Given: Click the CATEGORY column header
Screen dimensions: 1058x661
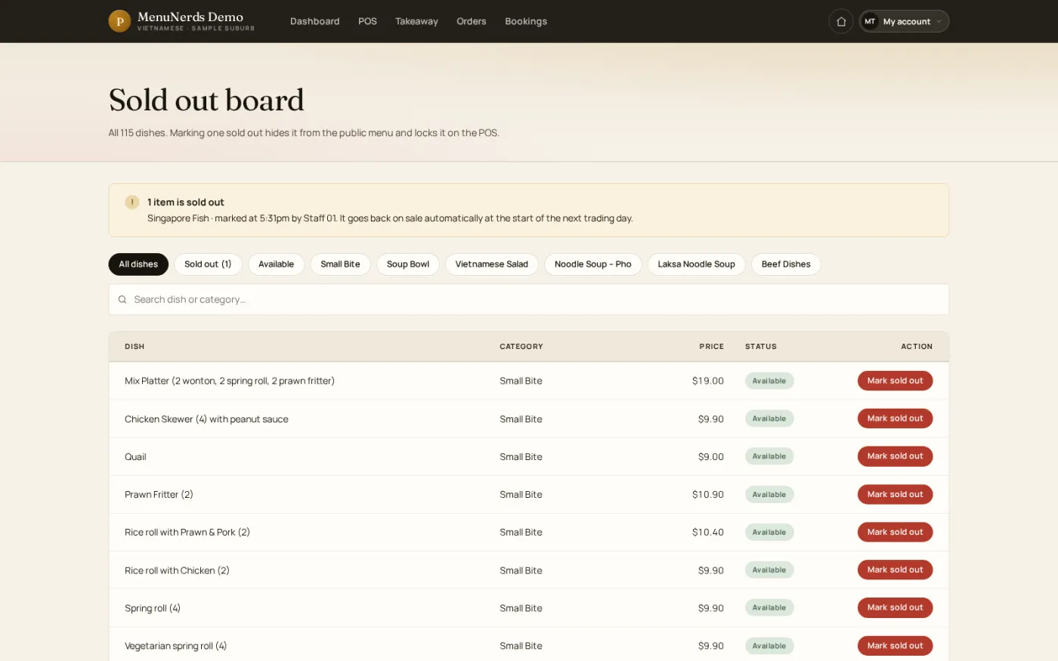Looking at the screenshot, I should coord(521,347).
